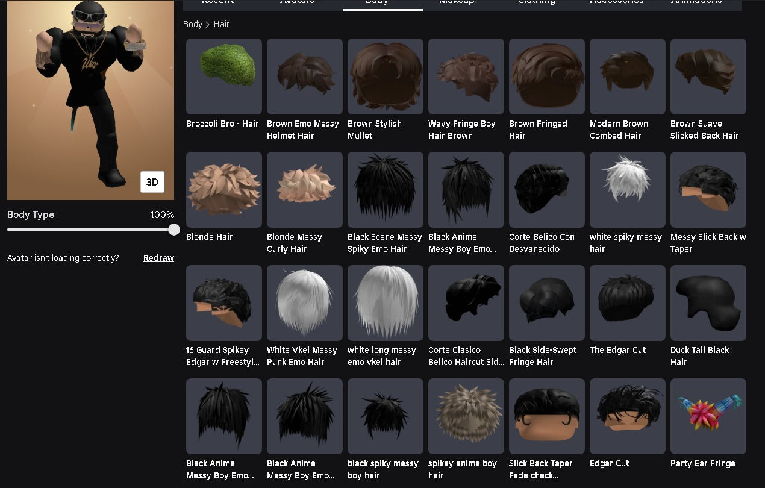The width and height of the screenshot is (765, 488).
Task: Go to Body in the breadcrumb
Action: [193, 24]
